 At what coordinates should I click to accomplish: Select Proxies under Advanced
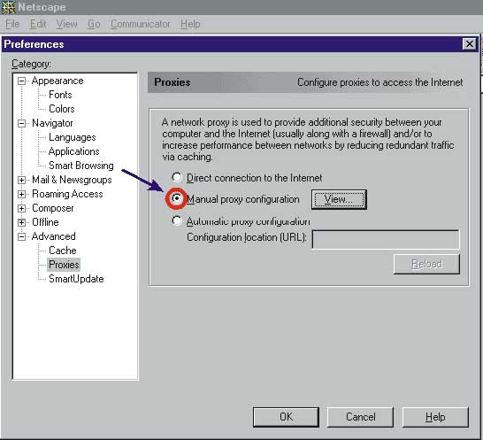click(x=64, y=265)
